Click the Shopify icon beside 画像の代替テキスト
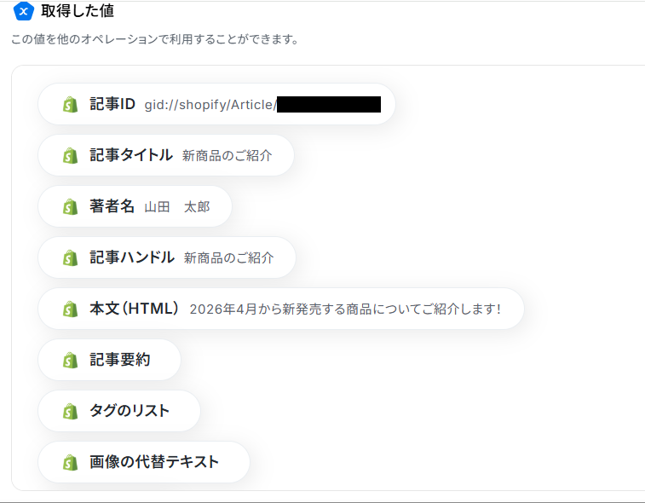 (x=70, y=463)
